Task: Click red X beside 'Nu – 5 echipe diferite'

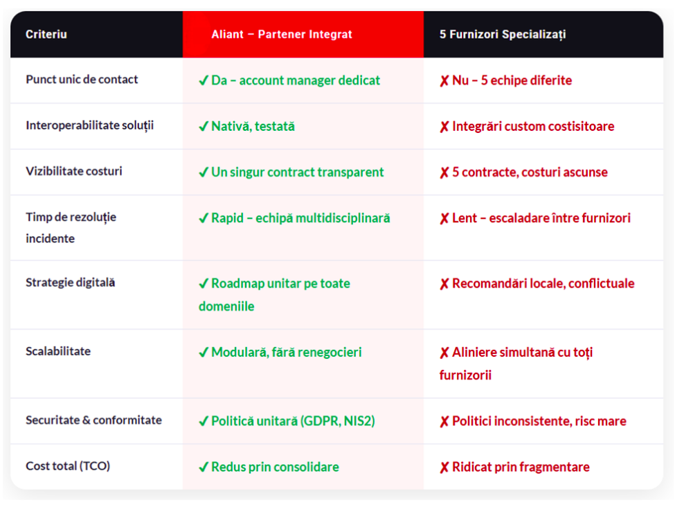Action: pos(444,81)
